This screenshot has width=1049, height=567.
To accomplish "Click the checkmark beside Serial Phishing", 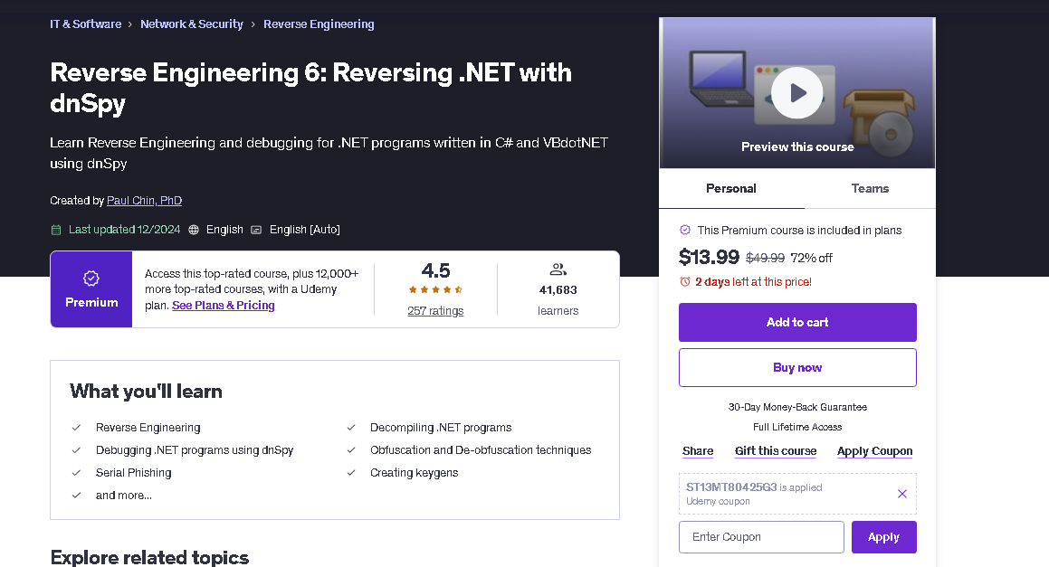I will point(76,473).
